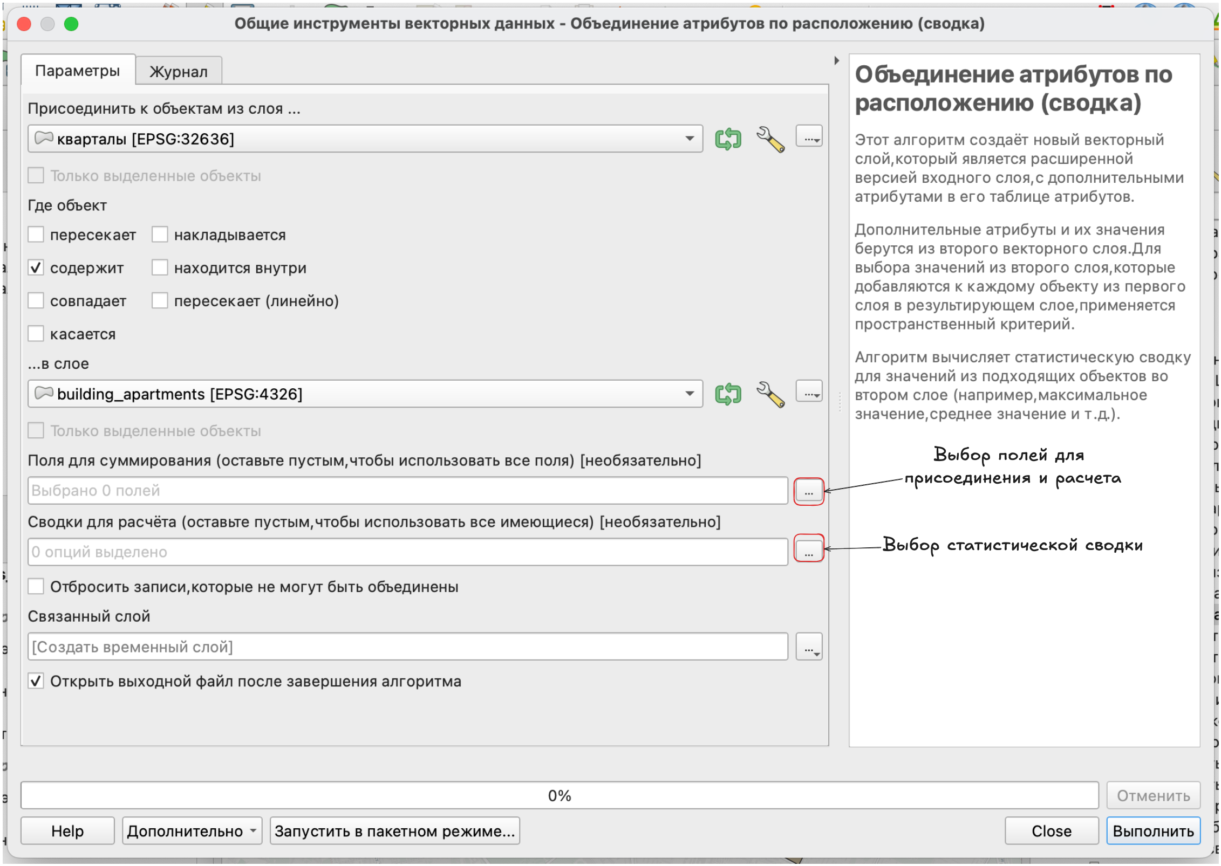This screenshot has width=1221, height=866.
Task: Open summaries selection for Сводки для расчёта
Action: [x=809, y=552]
